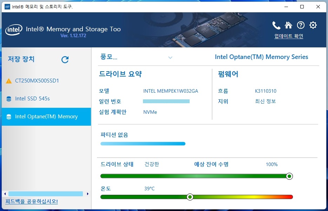Viewport: 328px width, 211px height.
Task: Click the firmware status 최신 정보
Action: (265, 101)
